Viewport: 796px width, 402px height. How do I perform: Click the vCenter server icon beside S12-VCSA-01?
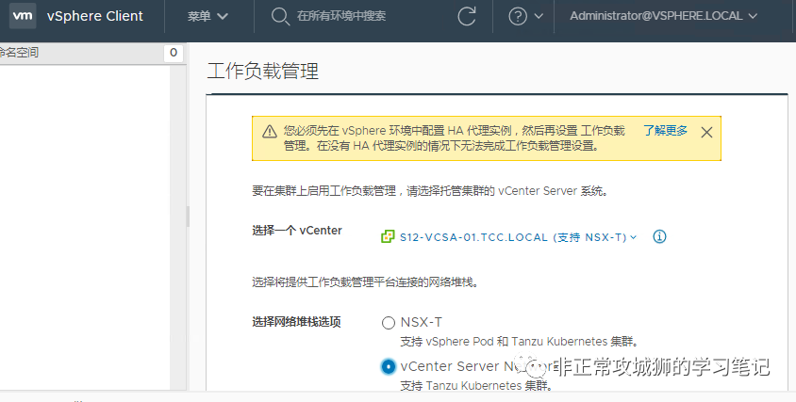tap(388, 236)
